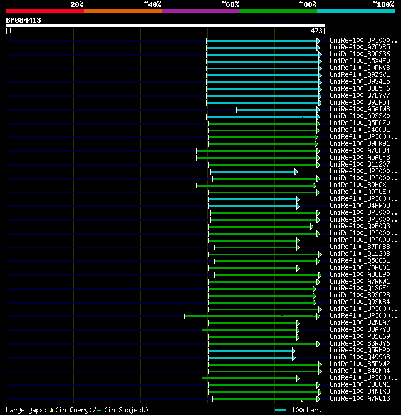
Task: Select the UniRef100_B8A7Y8 label
Action: 360,329
